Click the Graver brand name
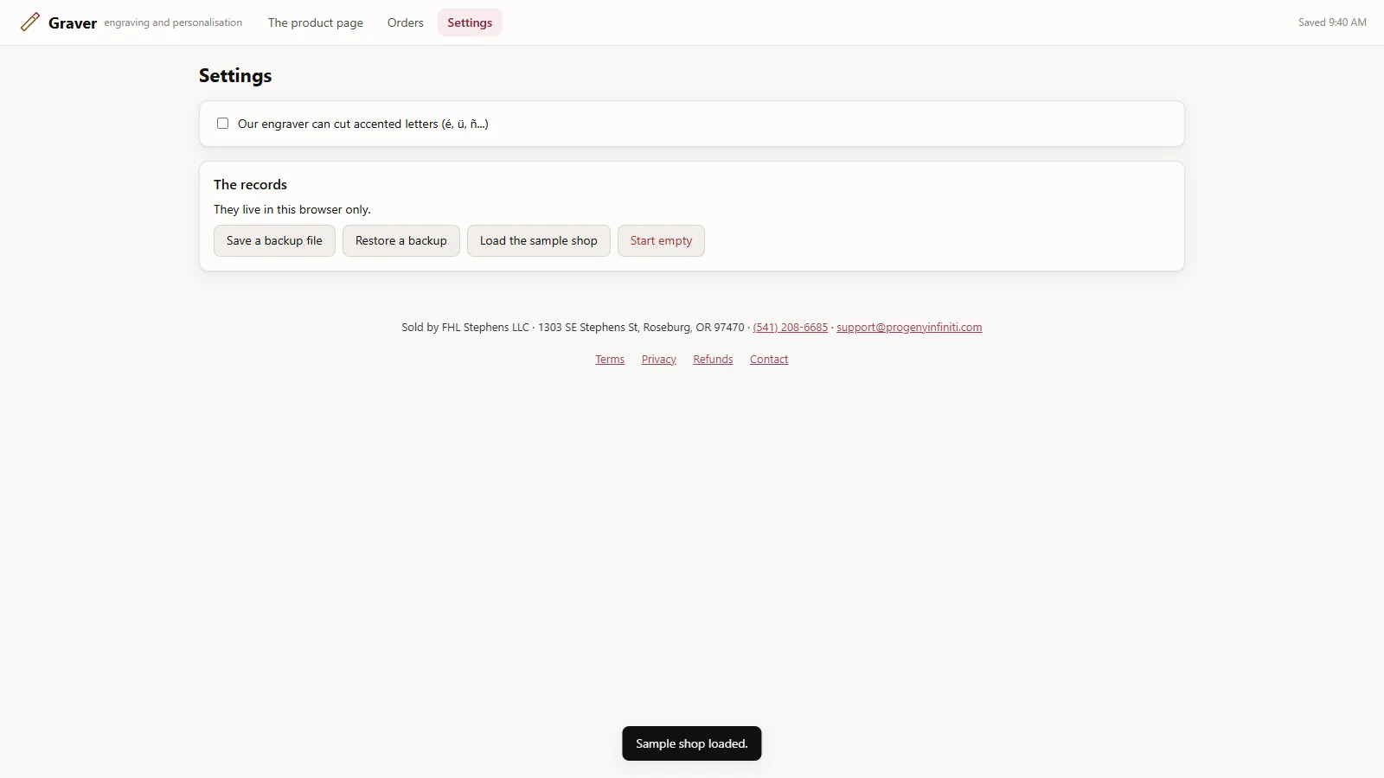1384x778 pixels. [73, 23]
